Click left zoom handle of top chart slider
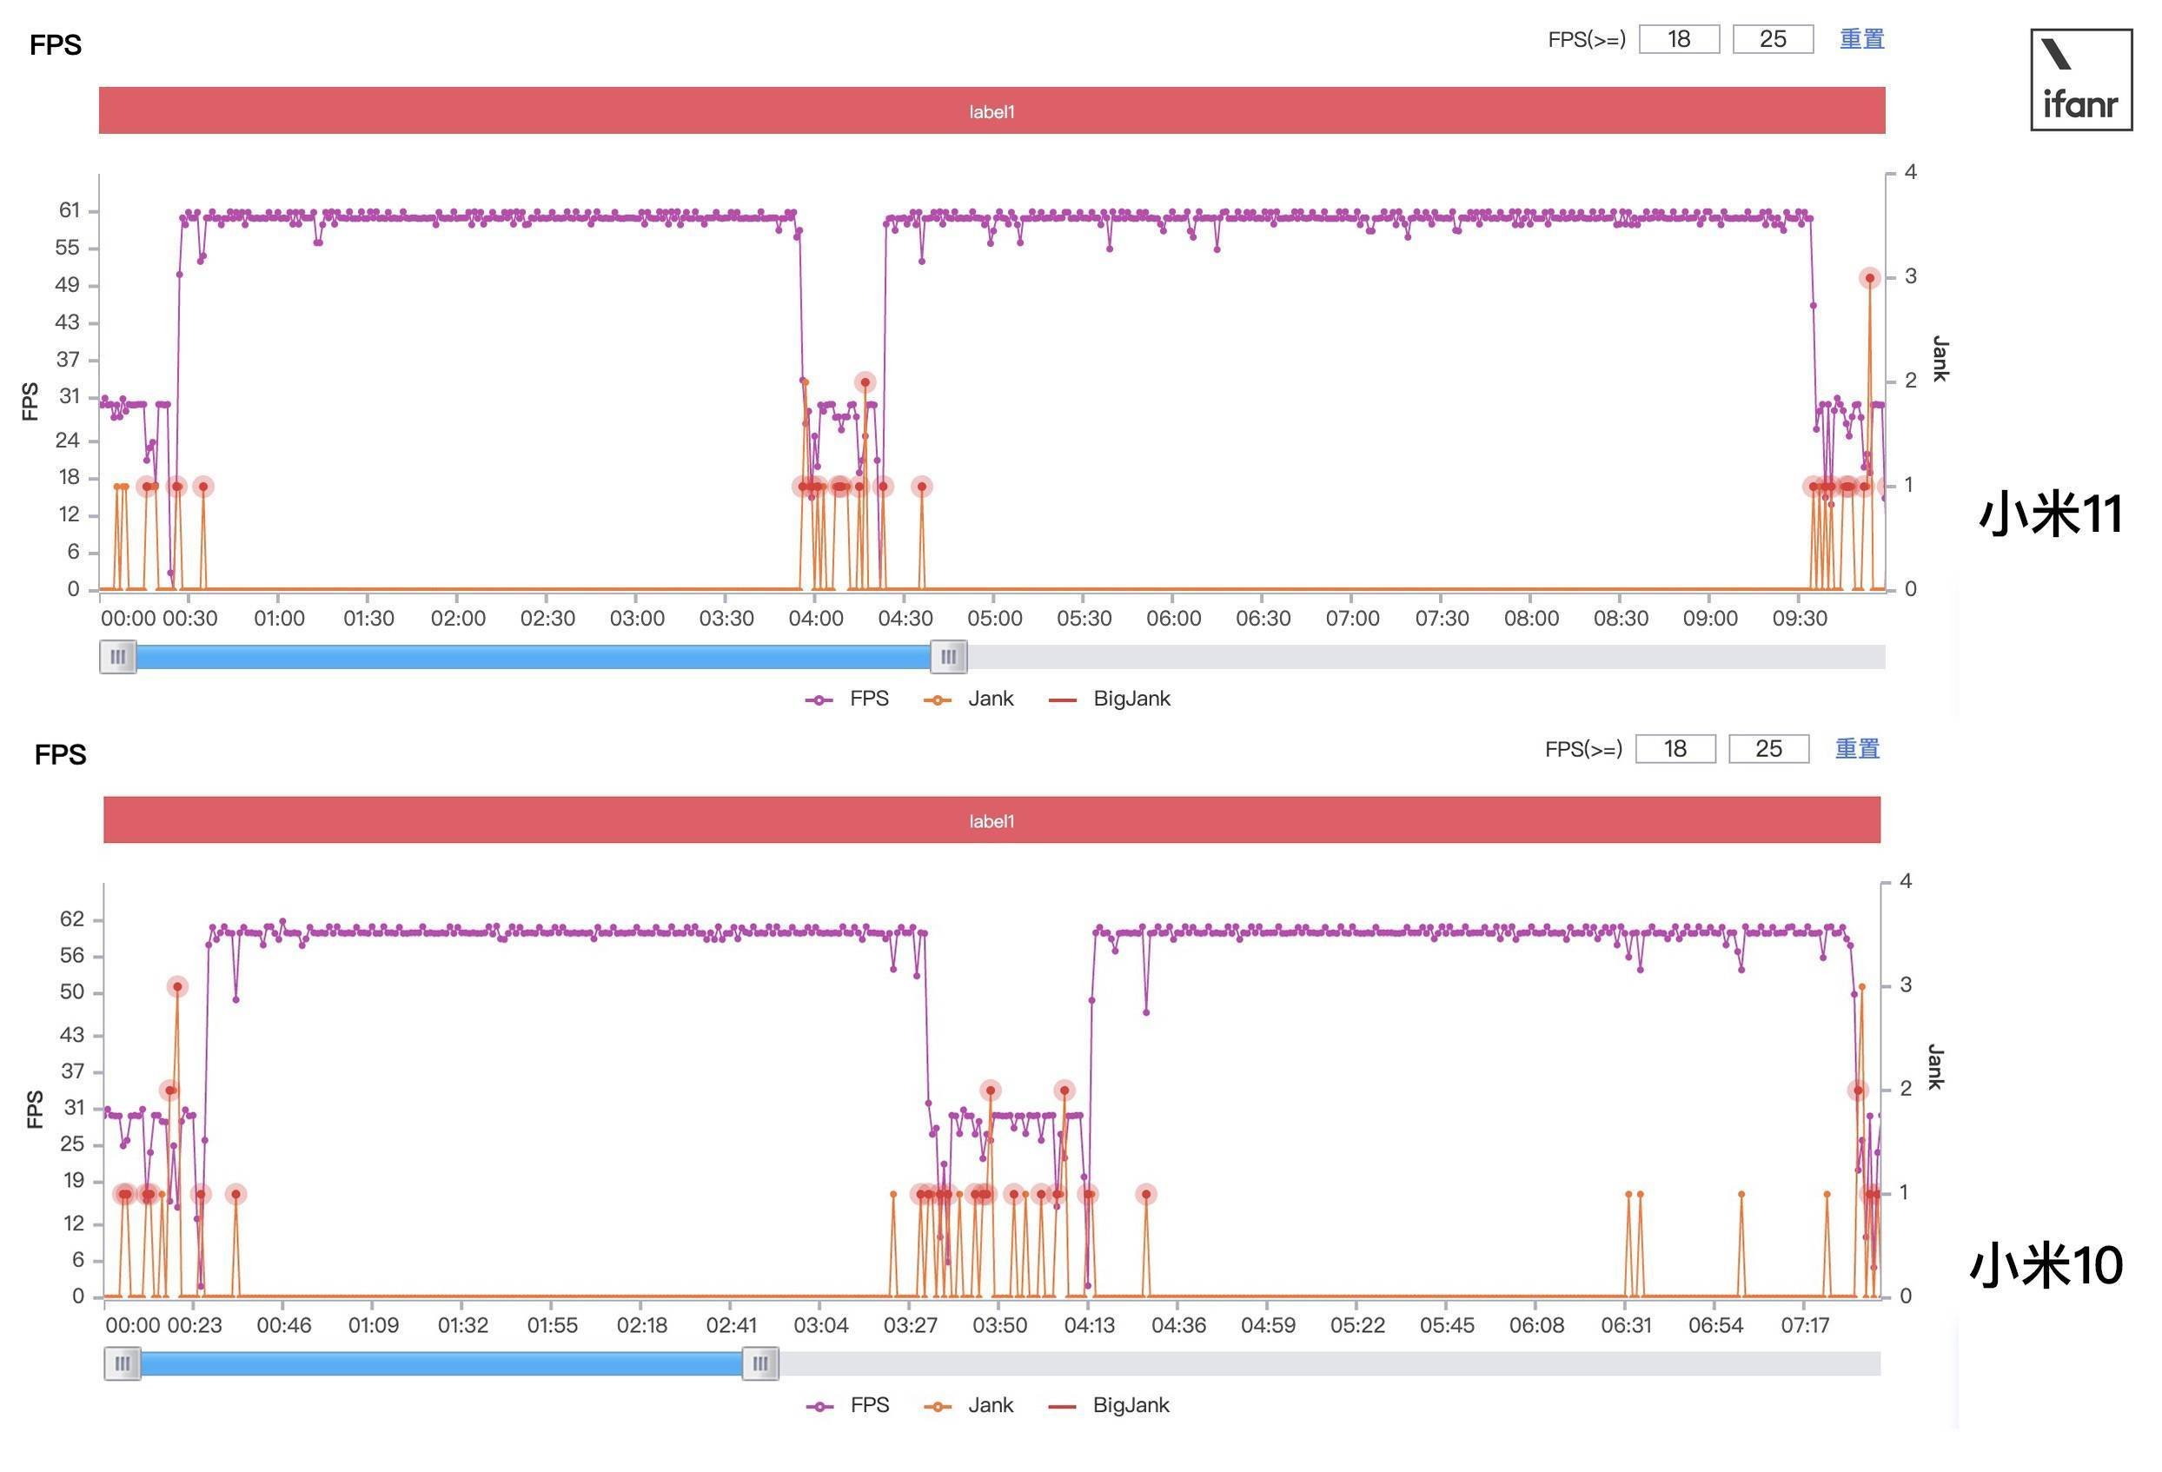Image resolution: width=2162 pixels, height=1472 pixels. pos(118,657)
